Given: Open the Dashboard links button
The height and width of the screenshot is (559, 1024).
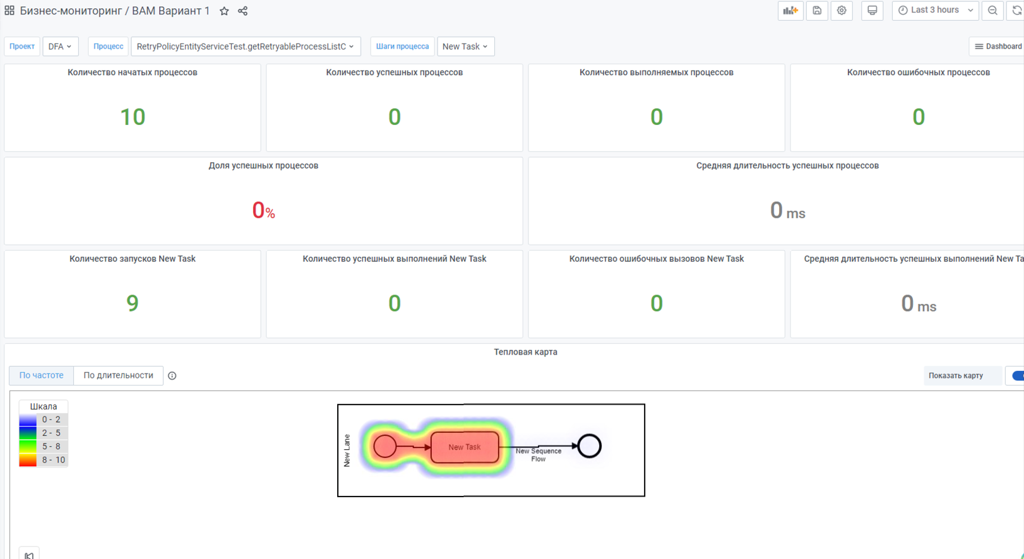Looking at the screenshot, I should [997, 47].
